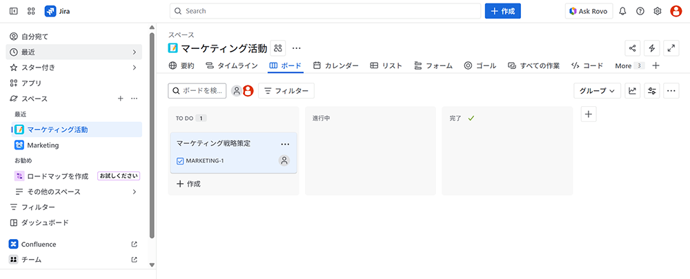This screenshot has height=279, width=690.
Task: Click the フィルター button on the board
Action: coord(286,91)
